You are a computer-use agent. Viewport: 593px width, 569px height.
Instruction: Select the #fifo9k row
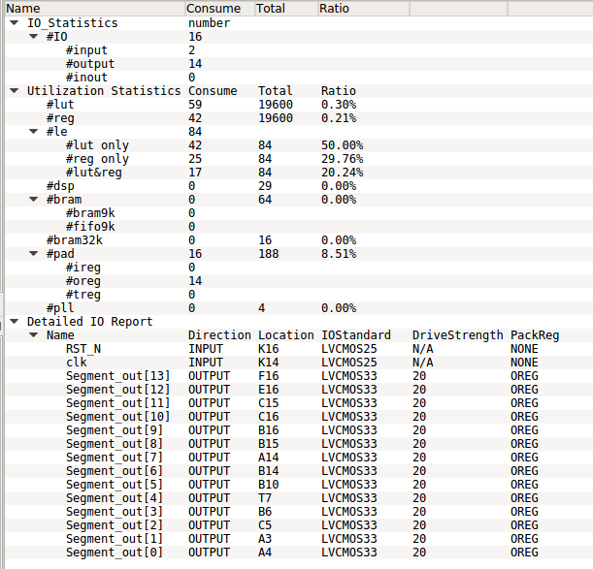(x=299, y=227)
